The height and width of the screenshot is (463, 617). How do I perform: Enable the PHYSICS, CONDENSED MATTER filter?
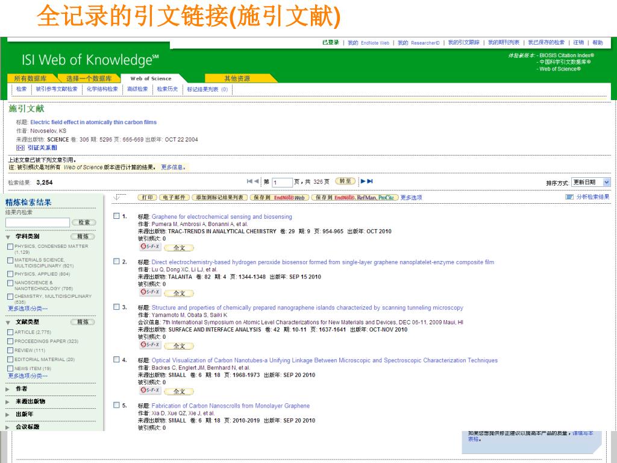click(10, 247)
